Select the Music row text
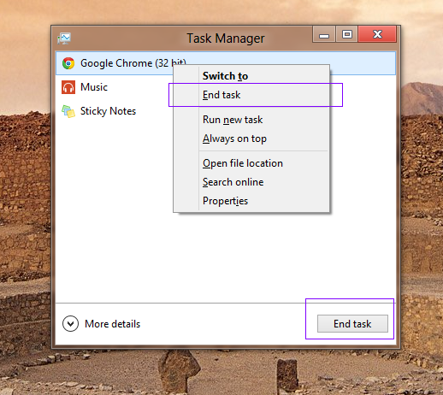The image size is (443, 395). coord(94,87)
